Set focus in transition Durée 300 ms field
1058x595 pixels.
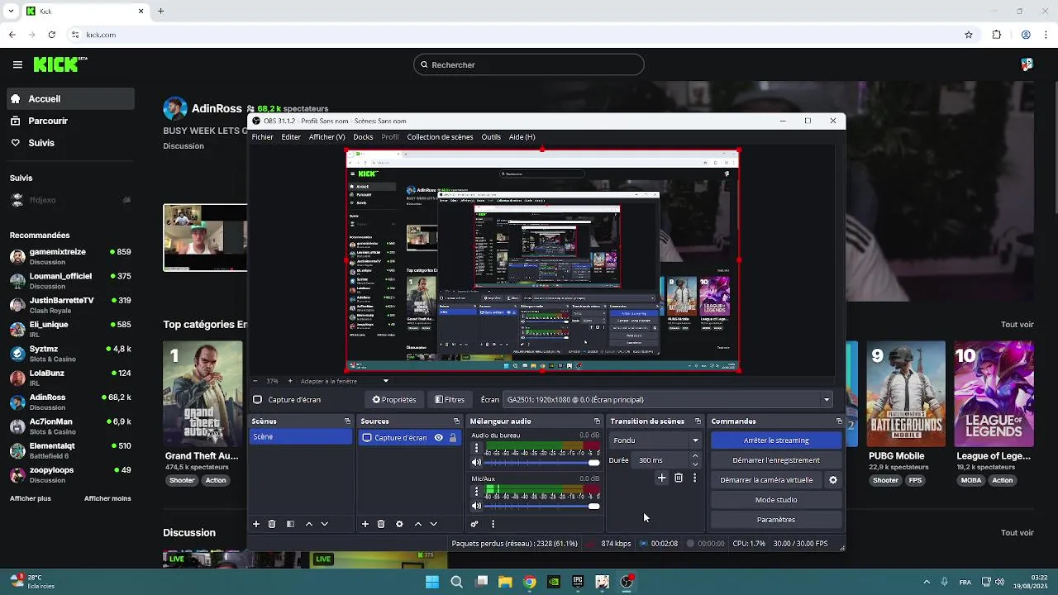662,460
